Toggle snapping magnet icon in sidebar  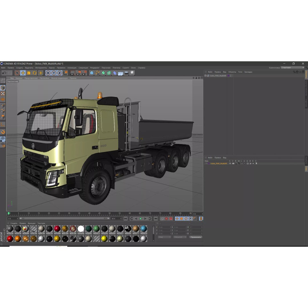click(x=3, y=132)
